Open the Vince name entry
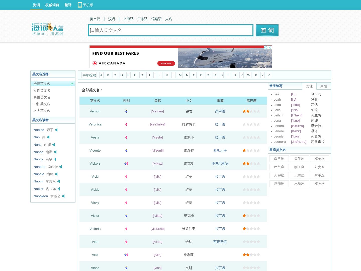This screenshot has height=271, width=361. 95,268
